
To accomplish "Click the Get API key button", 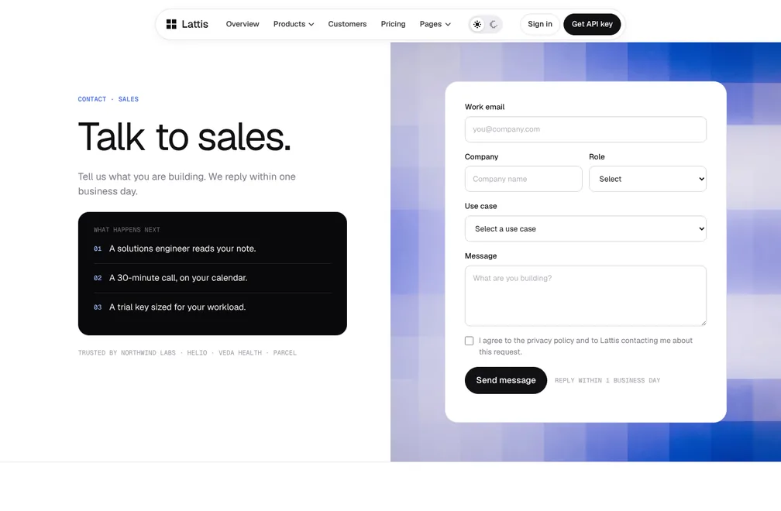I will click(x=592, y=24).
